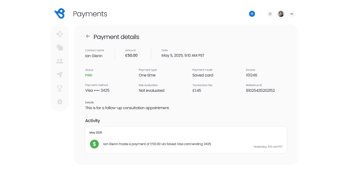Open the dashboard circles icon in sidebar
The image size is (346, 170).
pyautogui.click(x=60, y=34)
